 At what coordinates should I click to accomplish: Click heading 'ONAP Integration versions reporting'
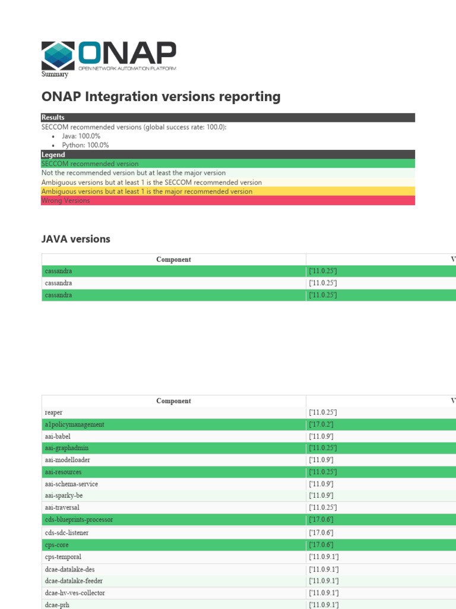161,96
